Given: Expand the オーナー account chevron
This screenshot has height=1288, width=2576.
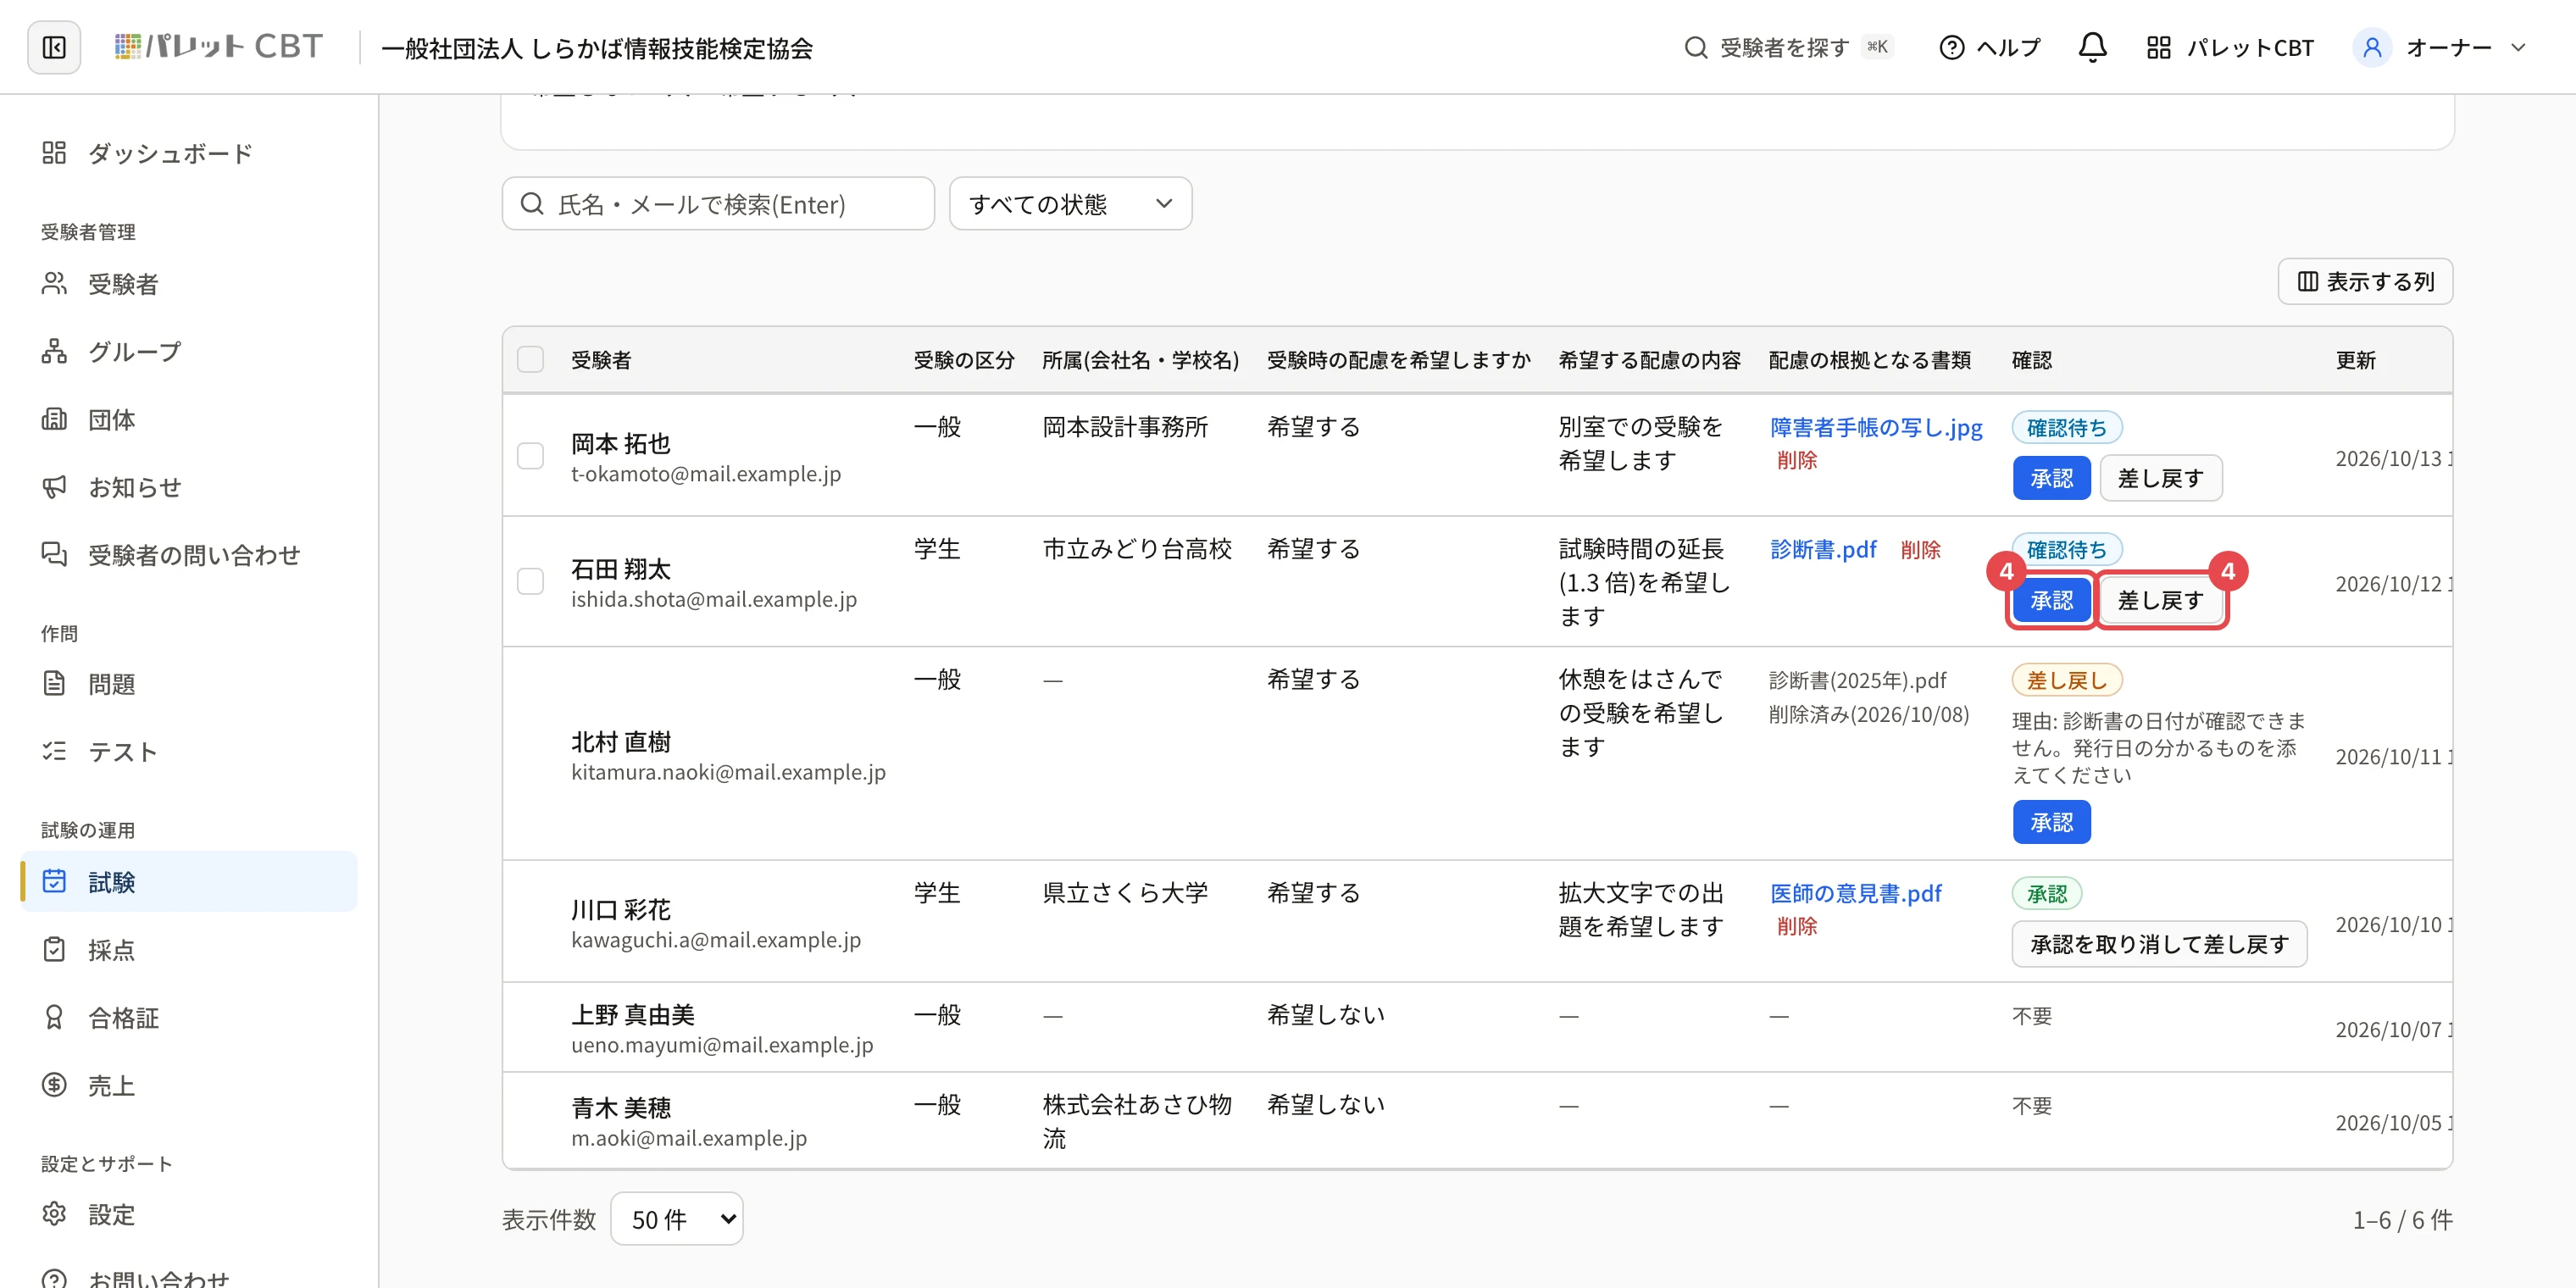Looking at the screenshot, I should (x=2518, y=47).
